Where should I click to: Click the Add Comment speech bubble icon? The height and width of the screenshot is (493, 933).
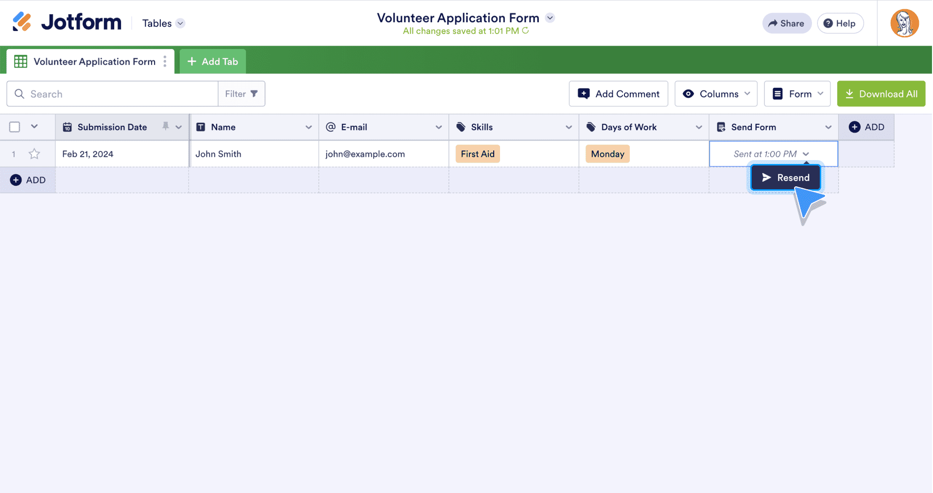pyautogui.click(x=583, y=93)
